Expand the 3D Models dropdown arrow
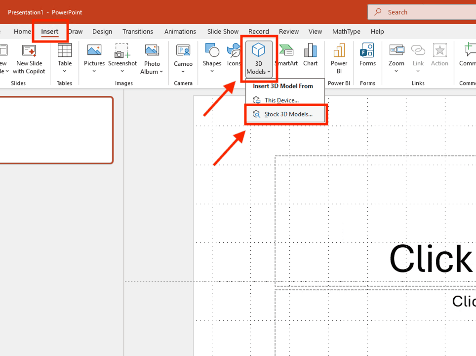This screenshot has width=476, height=356. point(269,72)
